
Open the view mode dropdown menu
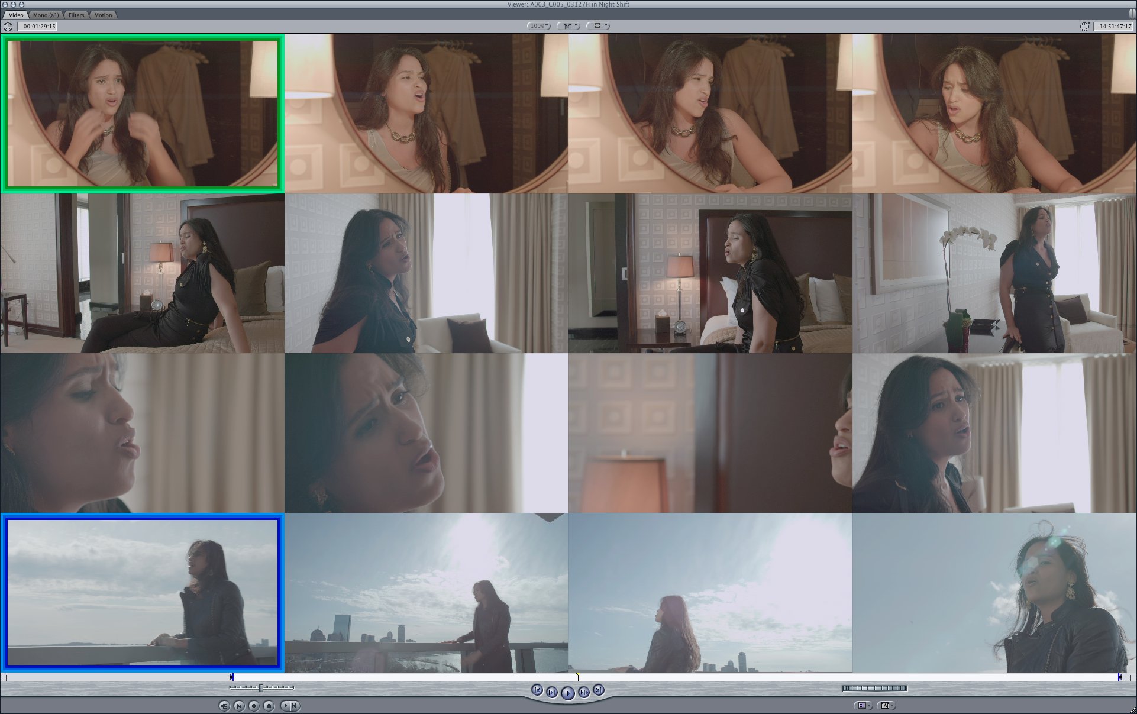pyautogui.click(x=598, y=26)
